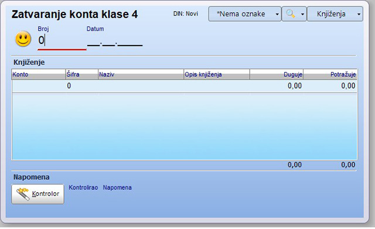Click the yellow smiley face icon

click(x=23, y=39)
